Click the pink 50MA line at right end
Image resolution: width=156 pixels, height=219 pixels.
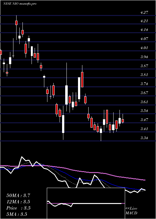pyautogui.click(x=144, y=180)
